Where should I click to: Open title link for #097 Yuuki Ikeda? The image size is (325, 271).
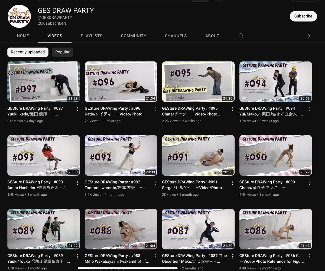click(x=35, y=111)
